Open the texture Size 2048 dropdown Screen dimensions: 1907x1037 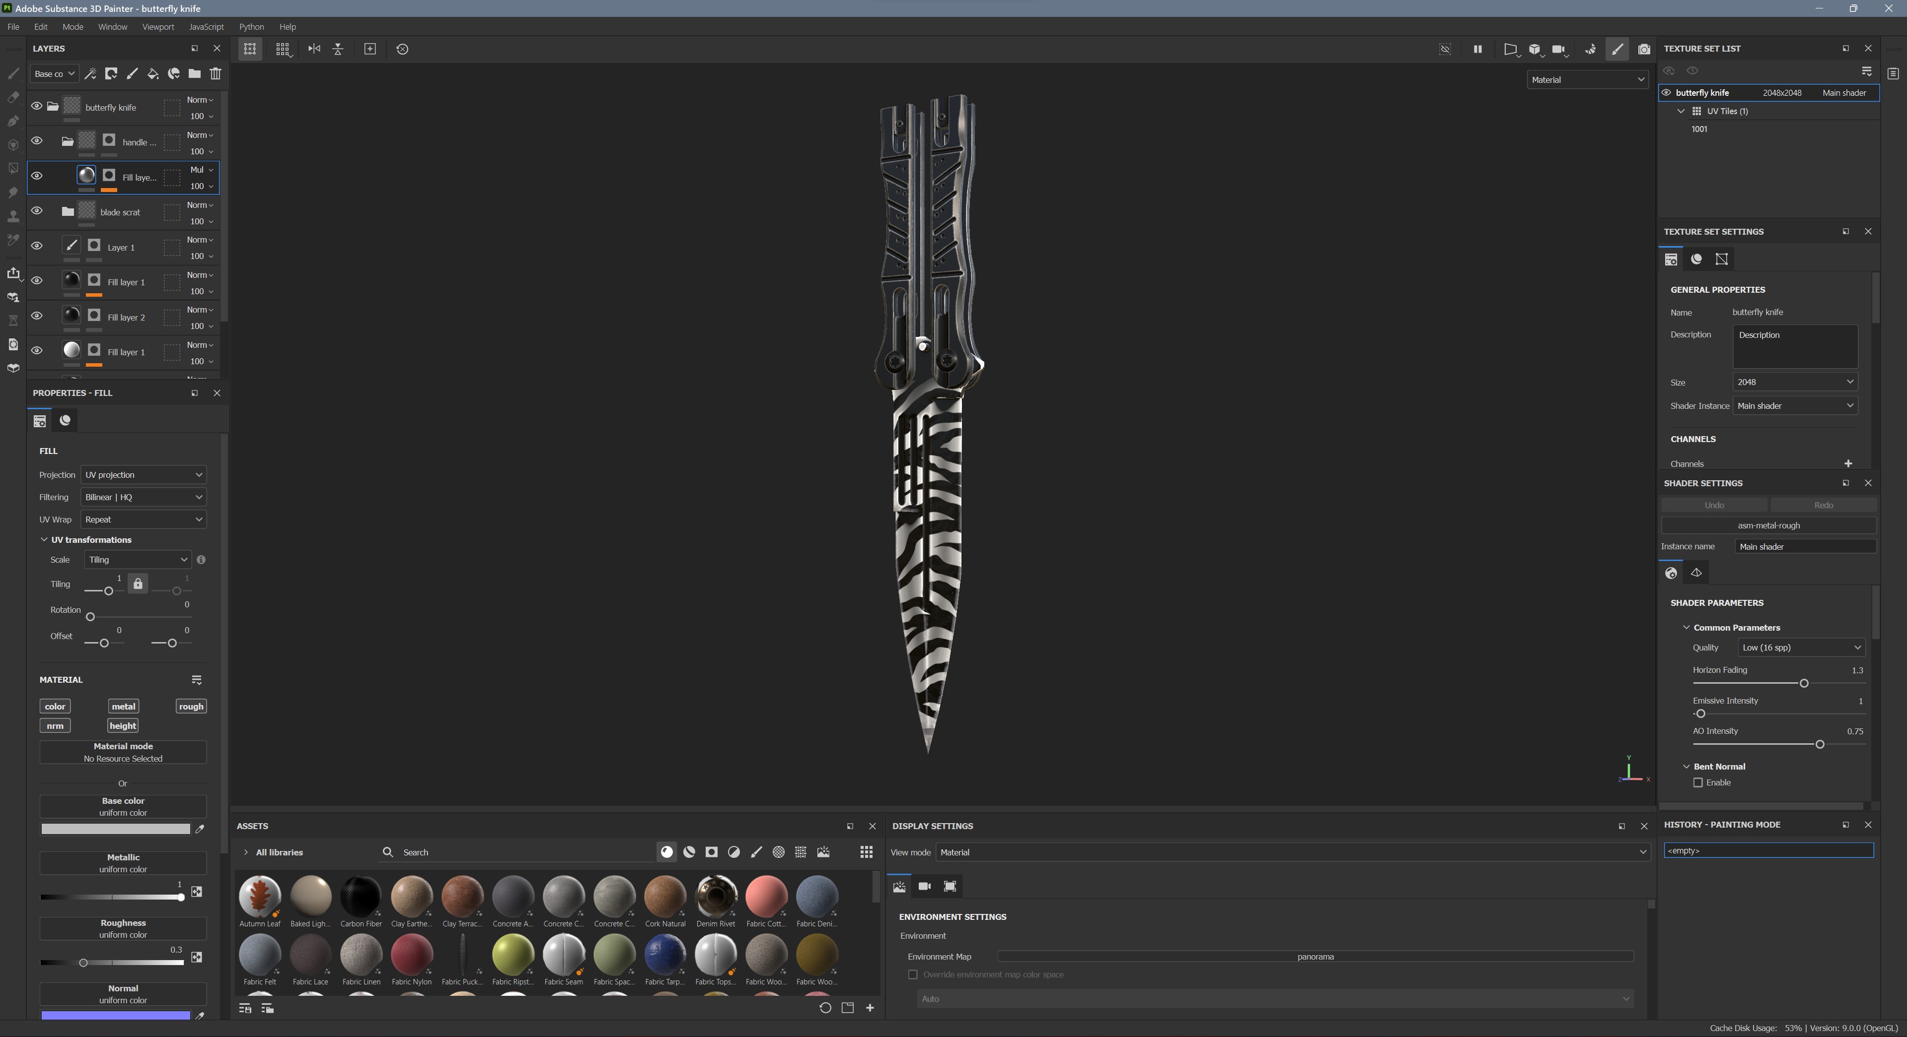point(1794,383)
